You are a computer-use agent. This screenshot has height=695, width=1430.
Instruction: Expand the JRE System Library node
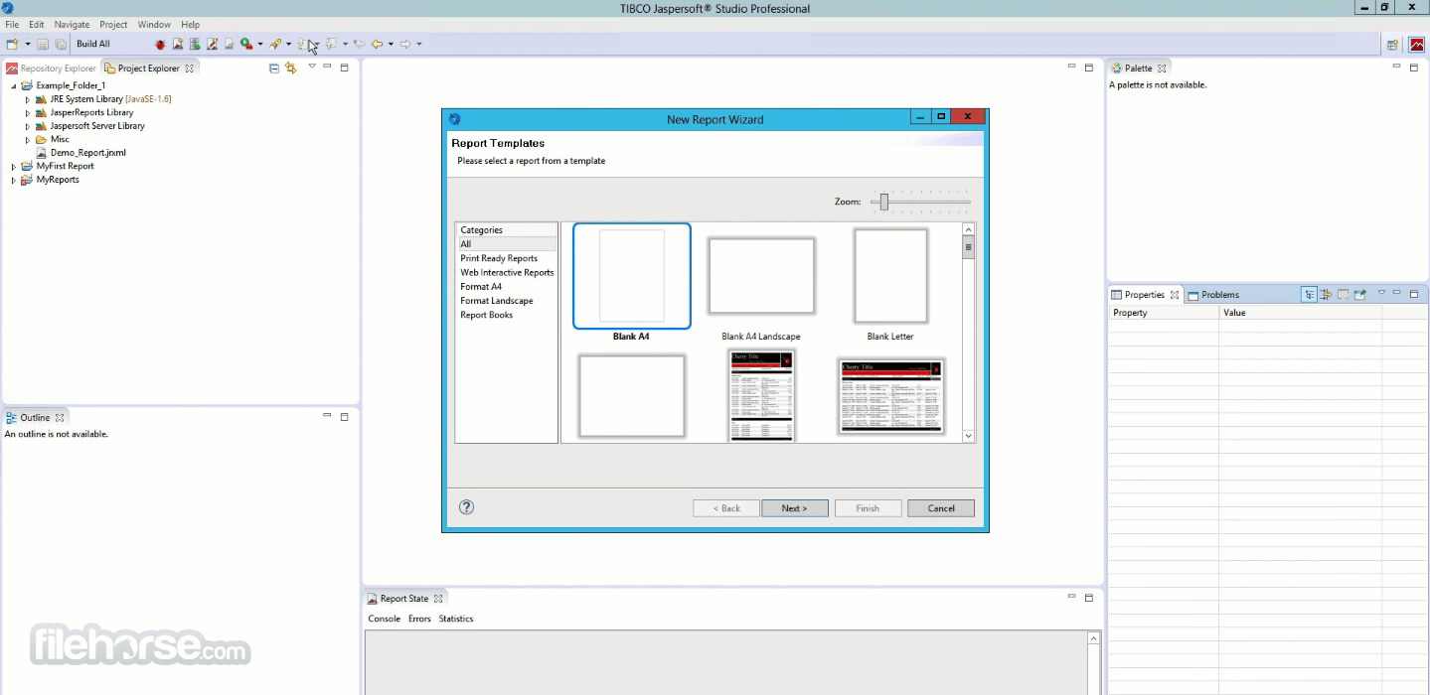click(x=28, y=99)
